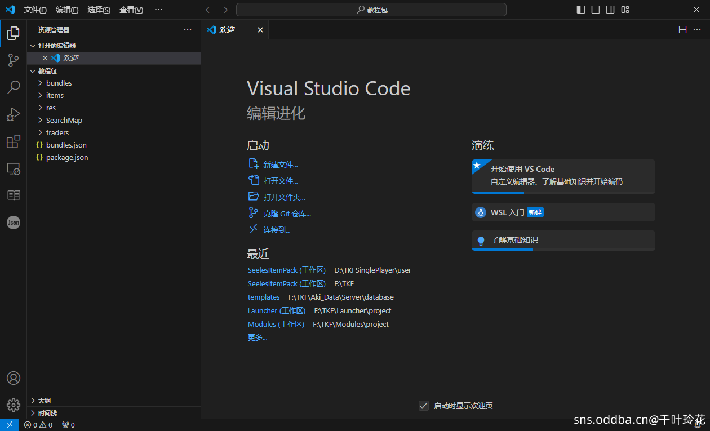Toggle panel layout icon in title bar
Image resolution: width=710 pixels, height=431 pixels.
596,10
